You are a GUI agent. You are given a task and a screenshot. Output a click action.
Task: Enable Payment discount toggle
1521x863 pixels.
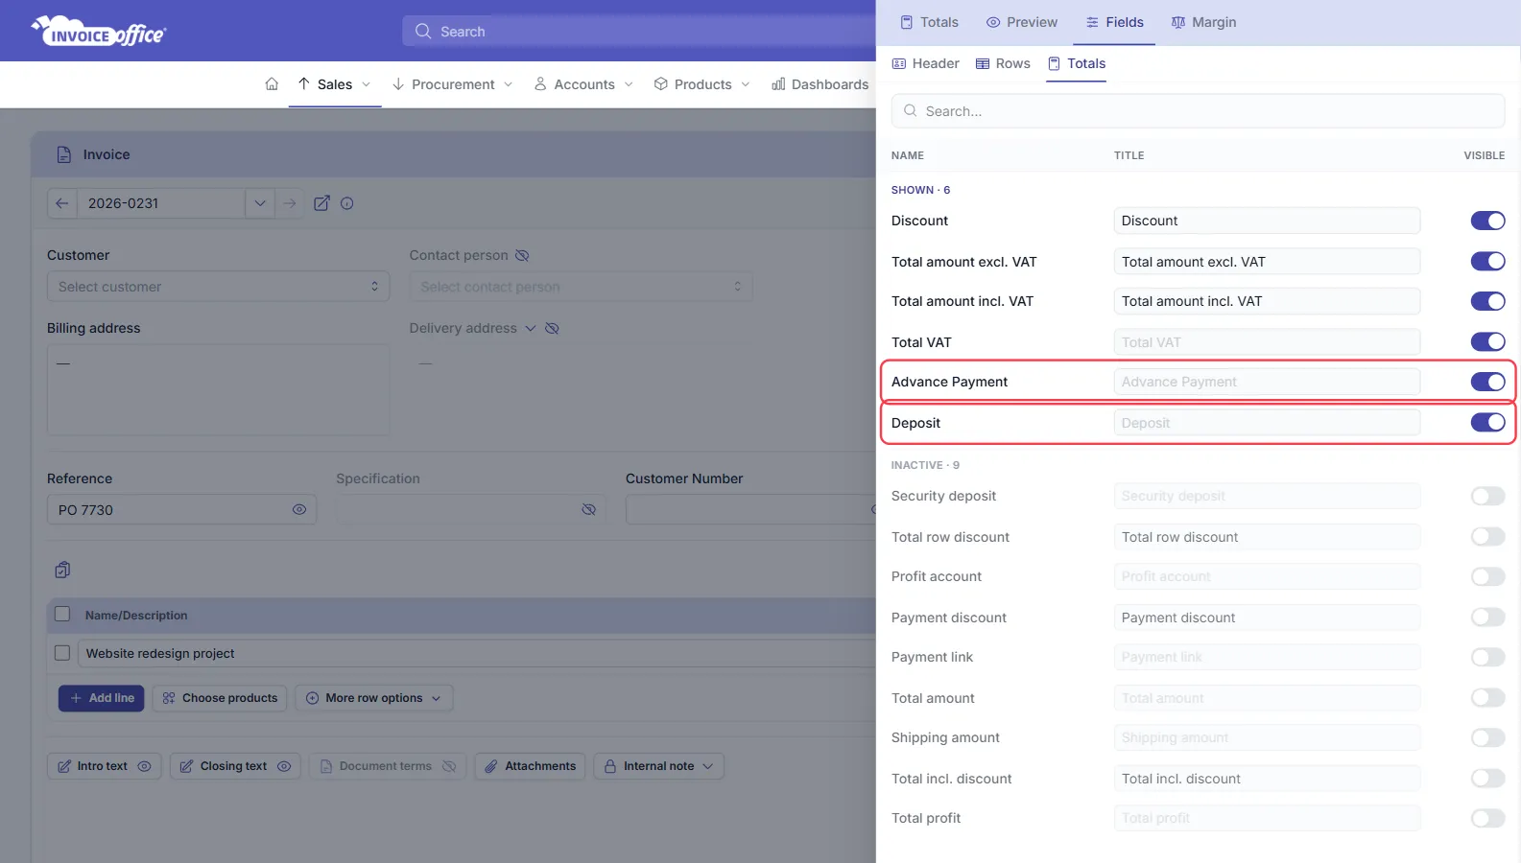[x=1487, y=617]
